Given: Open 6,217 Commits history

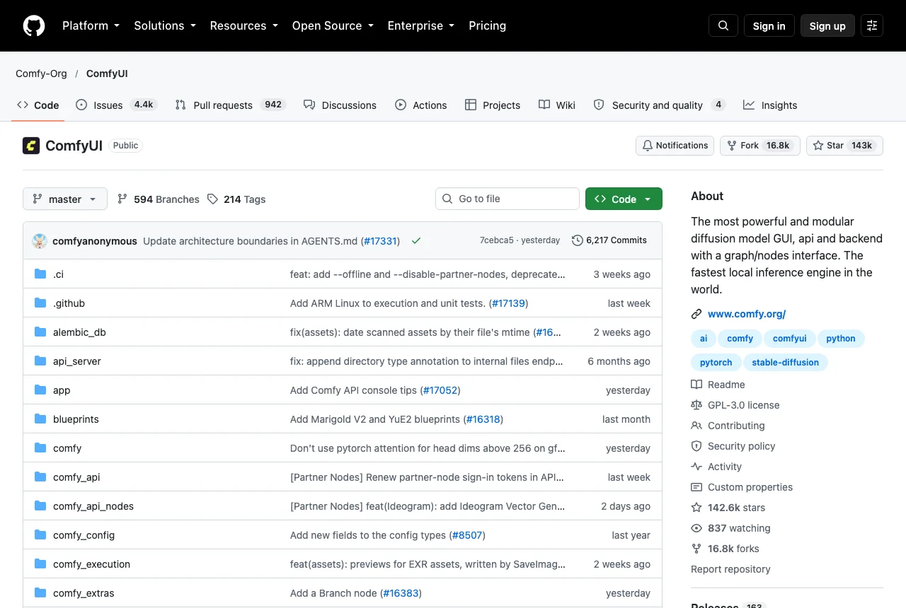Looking at the screenshot, I should click(x=609, y=240).
